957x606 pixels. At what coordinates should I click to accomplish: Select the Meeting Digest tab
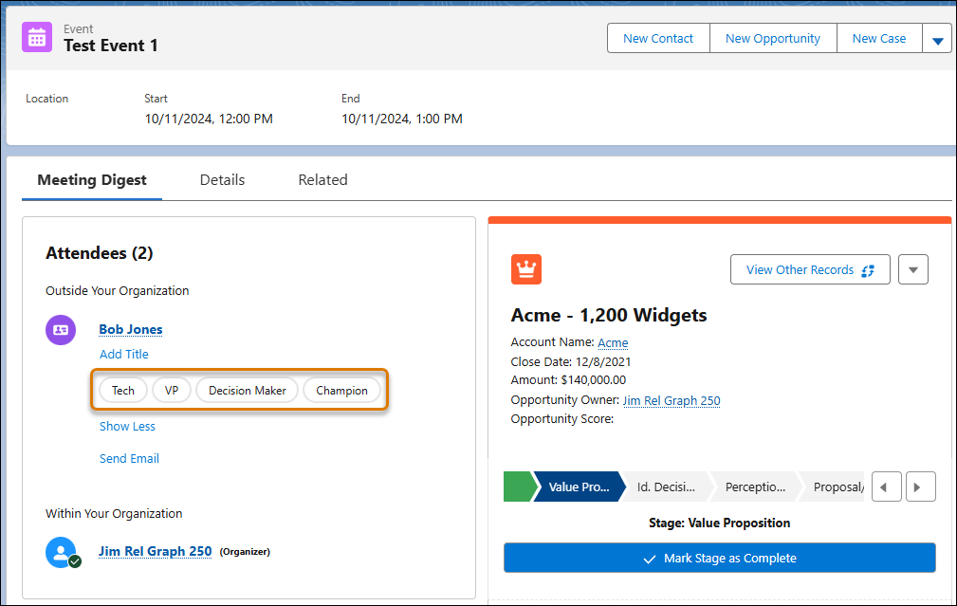point(92,180)
